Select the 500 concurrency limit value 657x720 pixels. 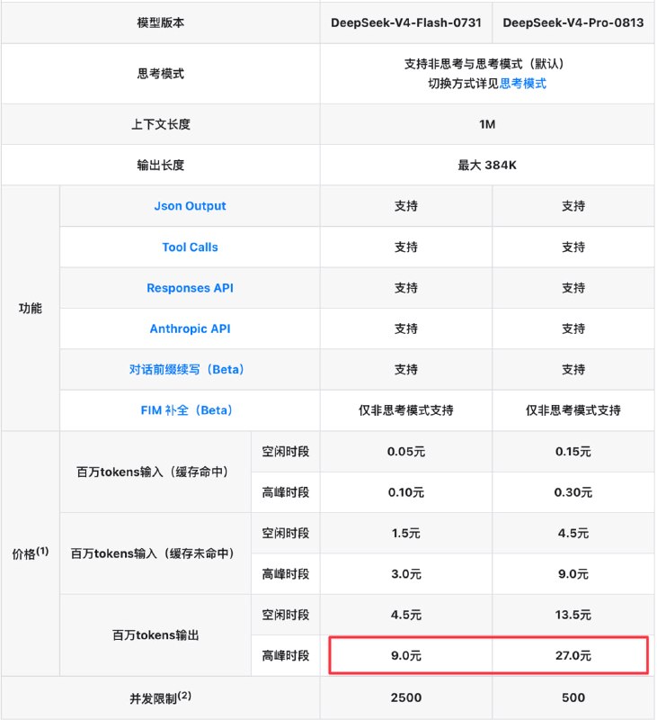(x=573, y=698)
